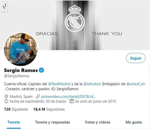Click the Real Madrid crest in banner
This screenshot has height=131, width=152.
[x=75, y=18]
